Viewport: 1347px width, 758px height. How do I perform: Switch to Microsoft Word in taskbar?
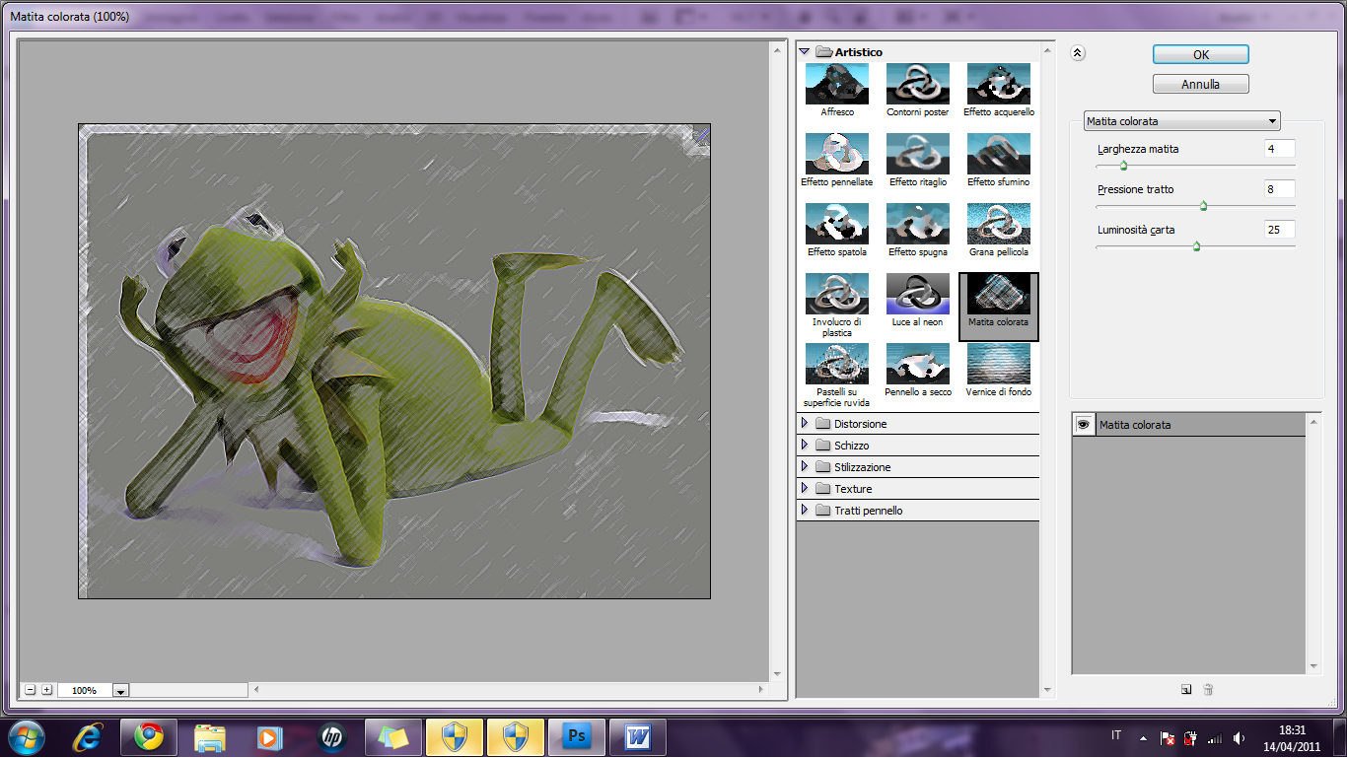[638, 736]
